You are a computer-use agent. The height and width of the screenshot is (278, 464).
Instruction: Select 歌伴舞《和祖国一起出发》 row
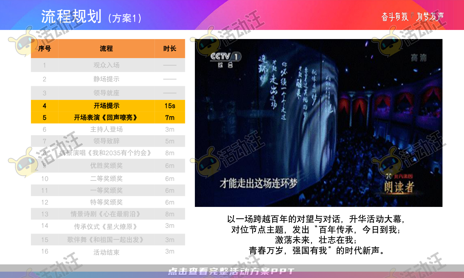click(x=108, y=240)
